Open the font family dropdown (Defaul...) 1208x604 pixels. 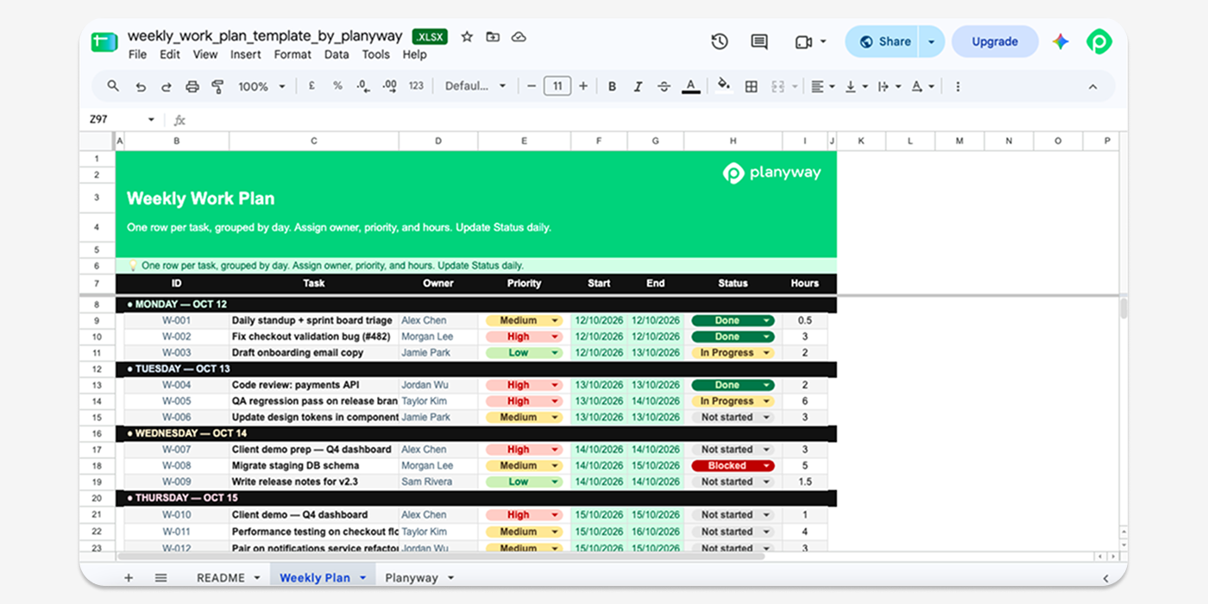pyautogui.click(x=475, y=86)
